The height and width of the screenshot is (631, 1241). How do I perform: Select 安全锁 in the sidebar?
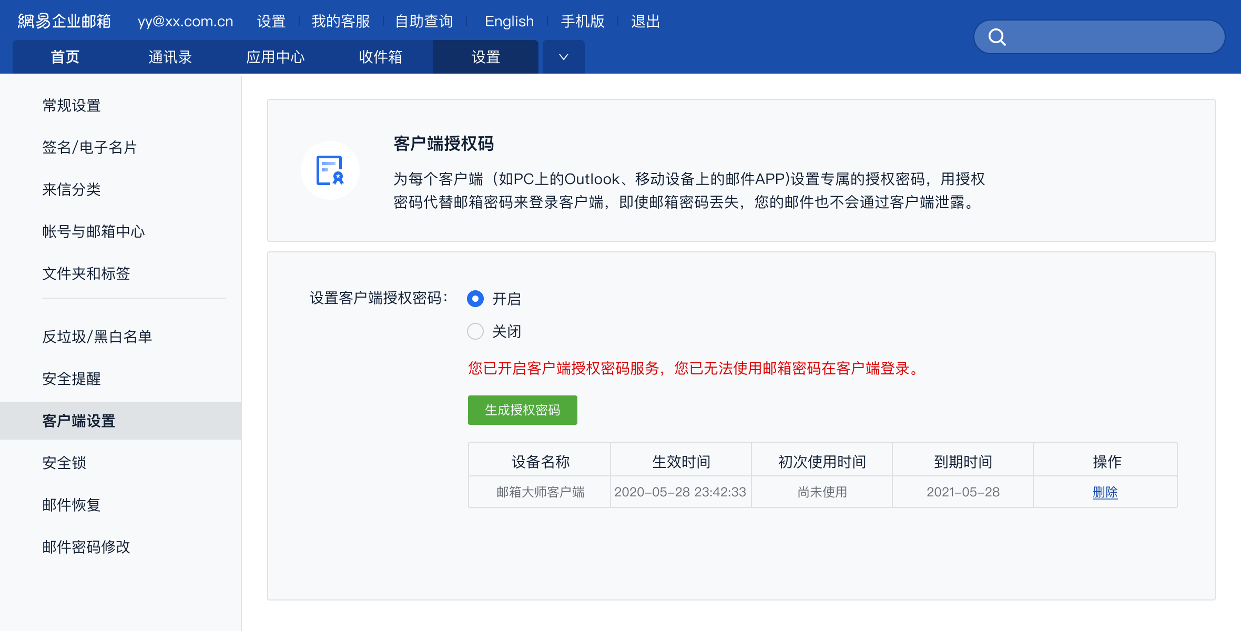(x=64, y=463)
